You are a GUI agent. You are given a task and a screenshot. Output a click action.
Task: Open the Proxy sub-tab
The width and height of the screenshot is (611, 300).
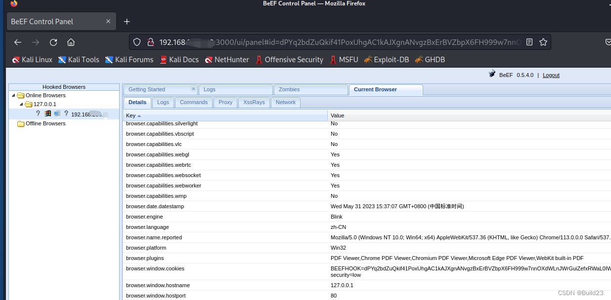point(225,102)
